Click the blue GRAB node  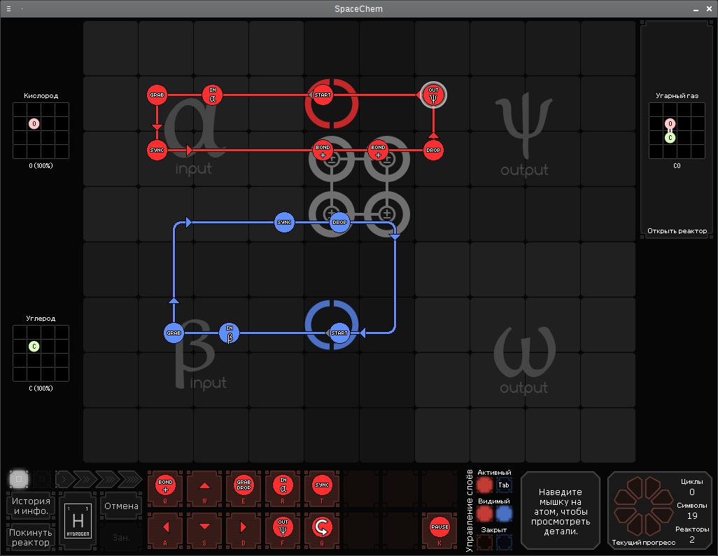click(x=174, y=333)
